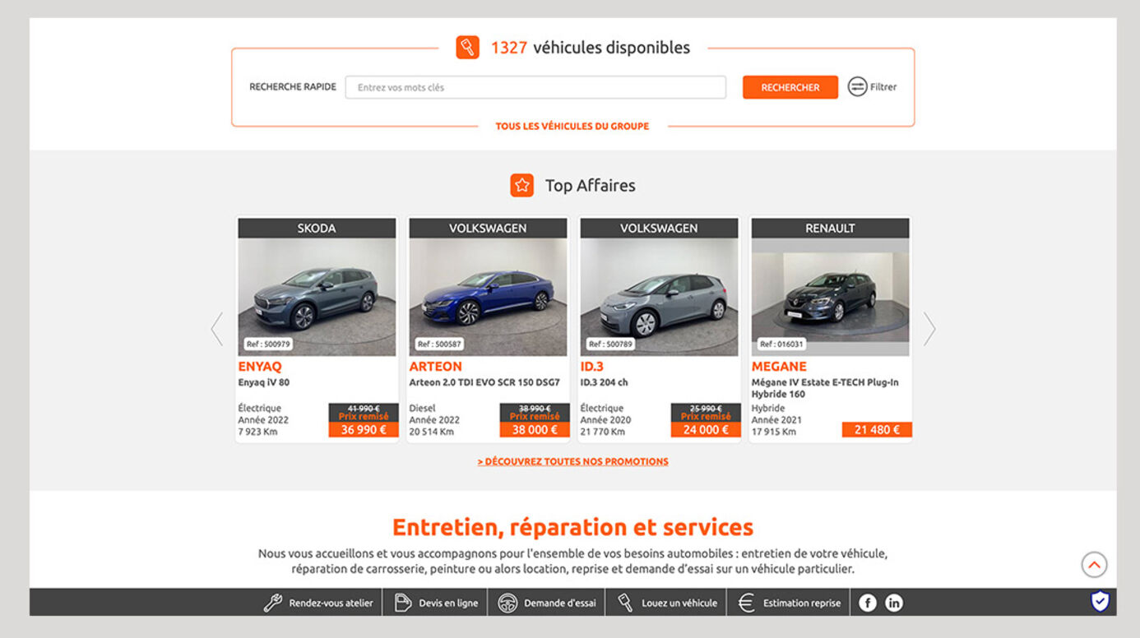Open Découvrez toutes nos promotions link
1140x638 pixels.
click(x=572, y=462)
